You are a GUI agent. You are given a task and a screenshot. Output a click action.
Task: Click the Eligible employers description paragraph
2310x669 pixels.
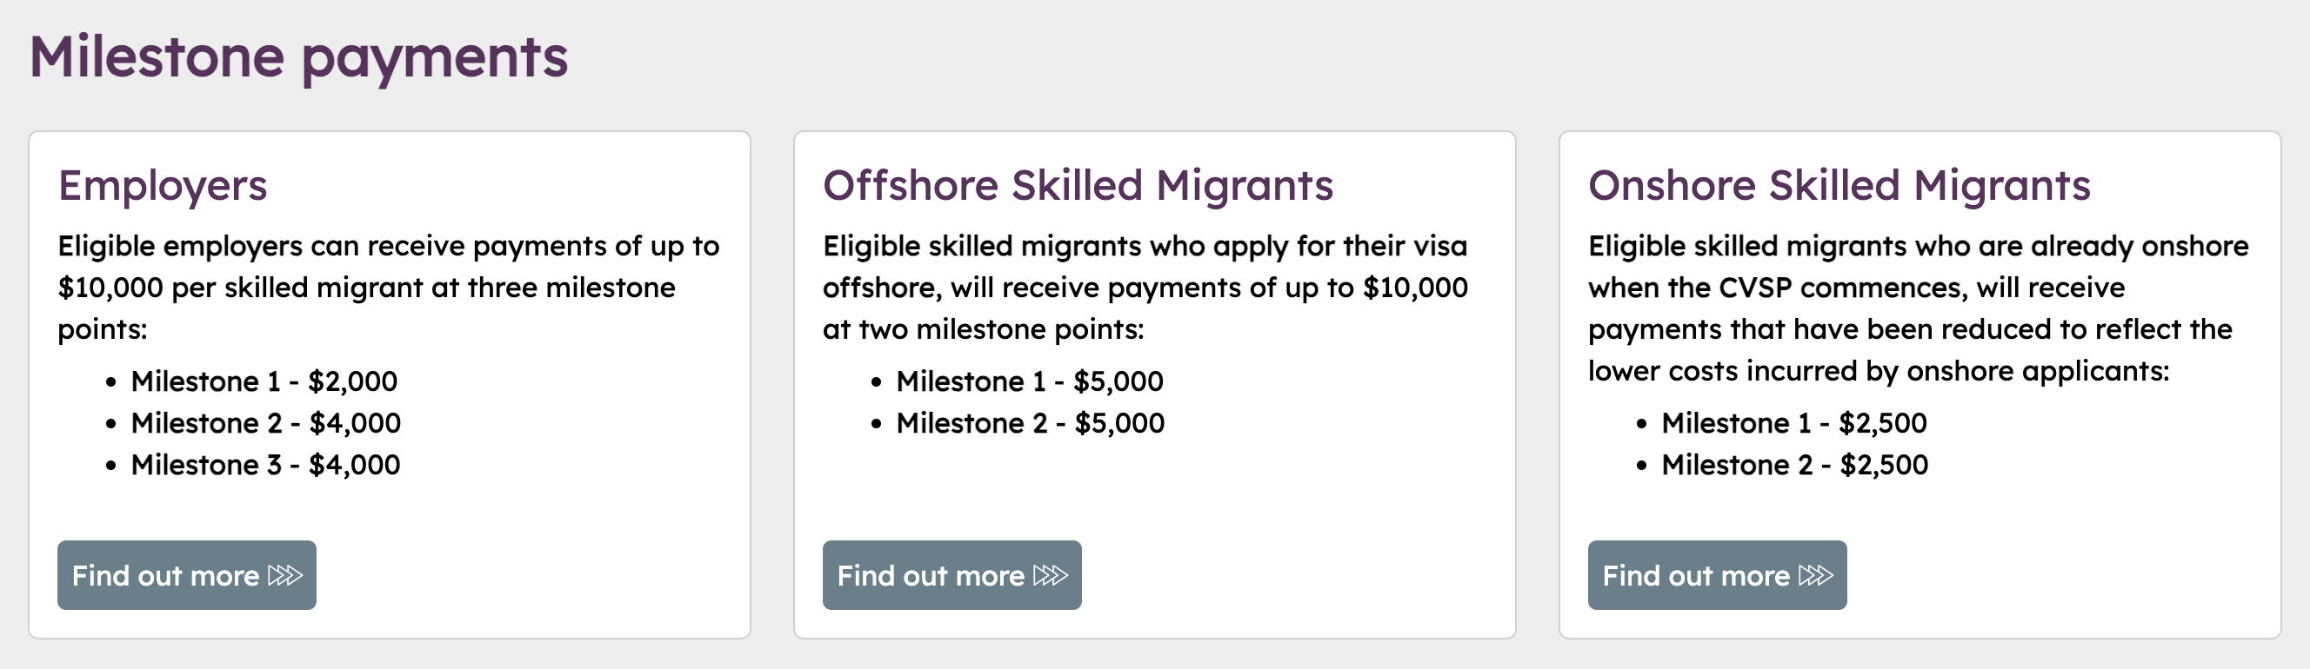pyautogui.click(x=387, y=288)
